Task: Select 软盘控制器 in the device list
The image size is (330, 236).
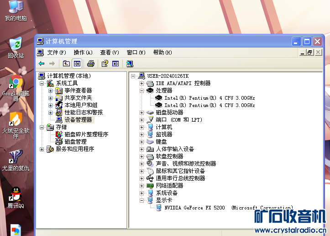Action: pyautogui.click(x=169, y=156)
